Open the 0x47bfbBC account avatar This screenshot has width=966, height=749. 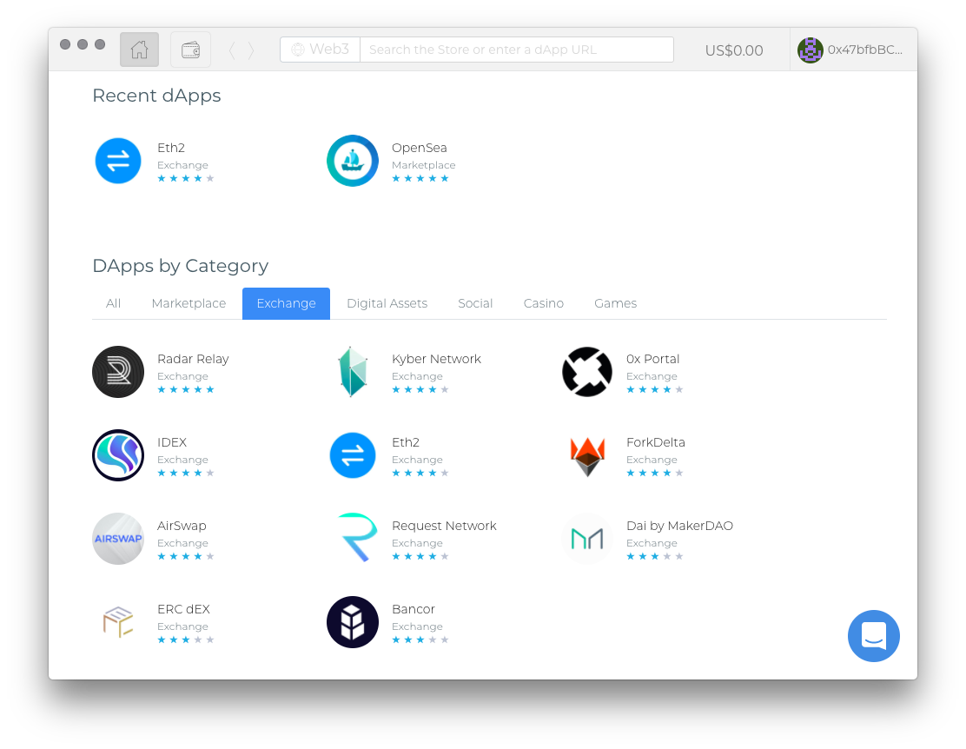[811, 50]
